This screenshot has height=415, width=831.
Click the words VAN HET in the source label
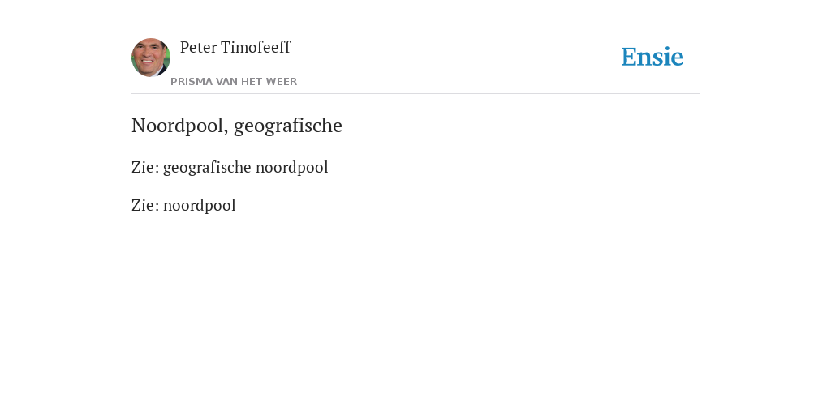point(239,82)
